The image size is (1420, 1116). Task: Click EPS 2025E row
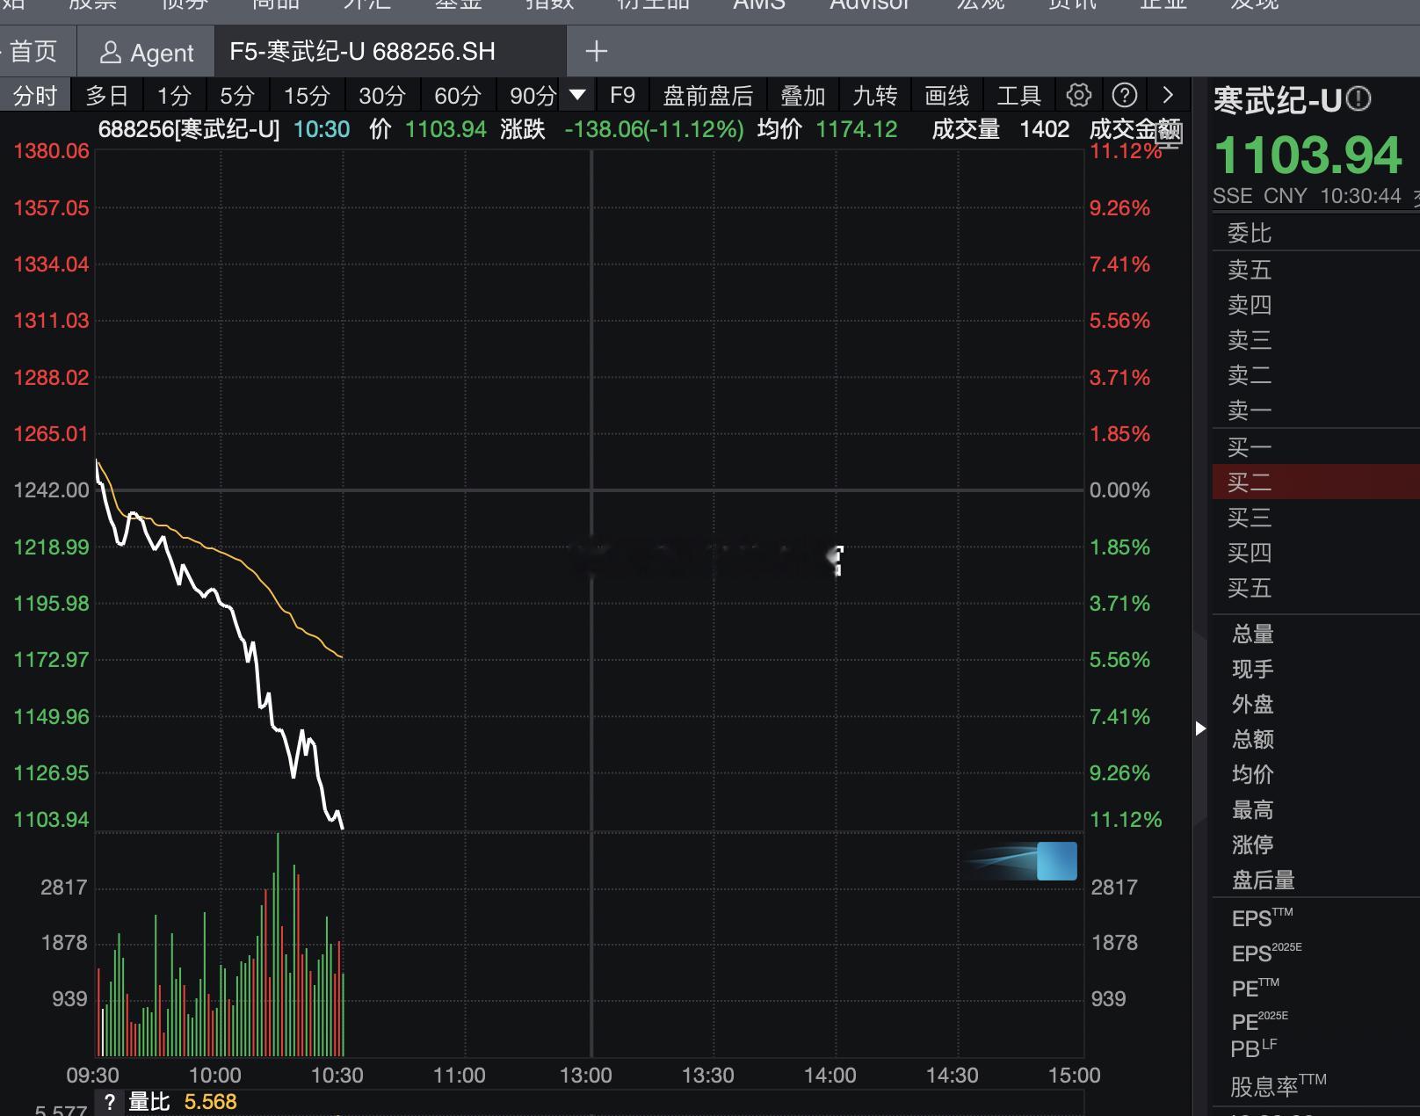click(x=1316, y=953)
